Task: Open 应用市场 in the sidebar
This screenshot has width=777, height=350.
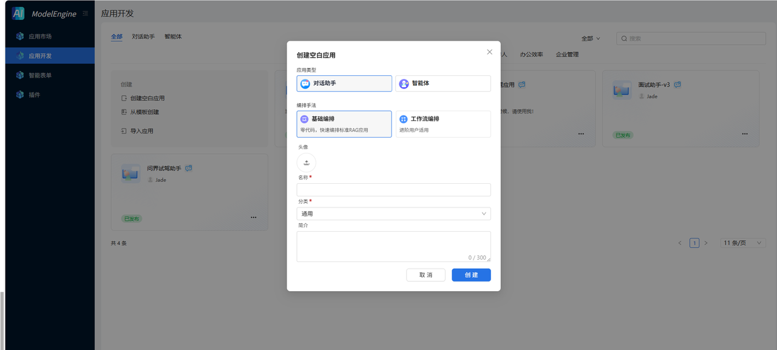Action: [x=50, y=36]
